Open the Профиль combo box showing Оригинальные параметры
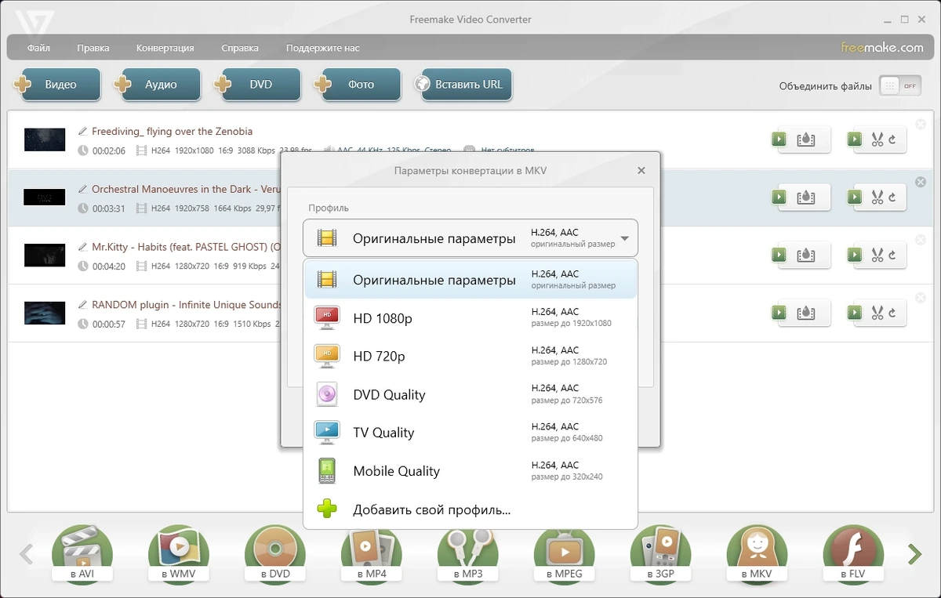Image resolution: width=941 pixels, height=598 pixels. (x=470, y=238)
